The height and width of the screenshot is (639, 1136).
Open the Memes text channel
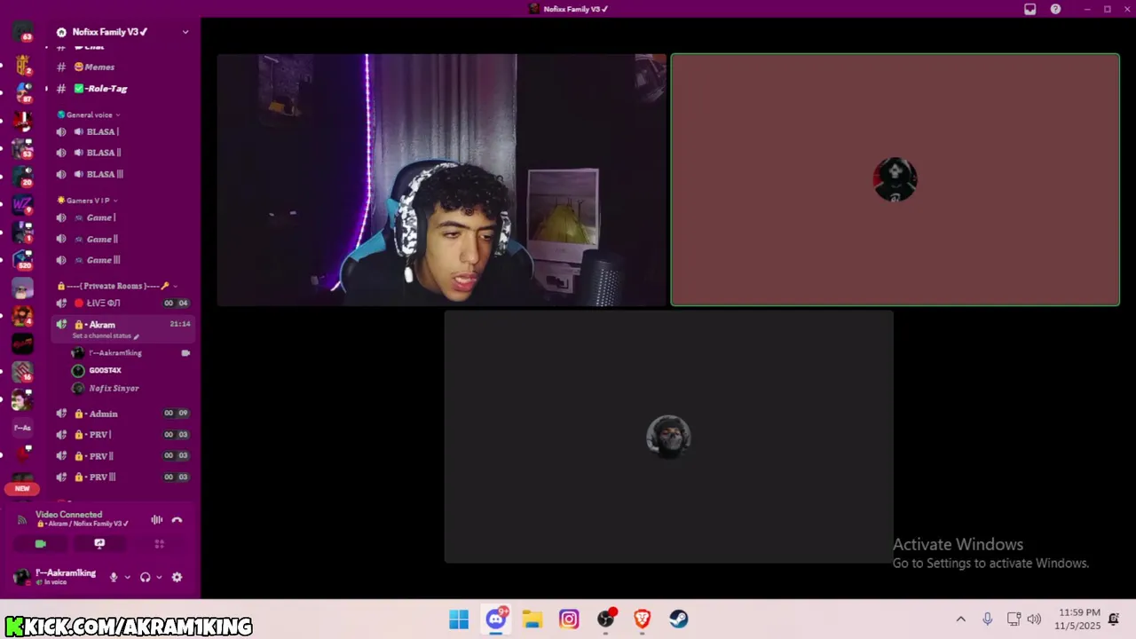click(x=123, y=67)
